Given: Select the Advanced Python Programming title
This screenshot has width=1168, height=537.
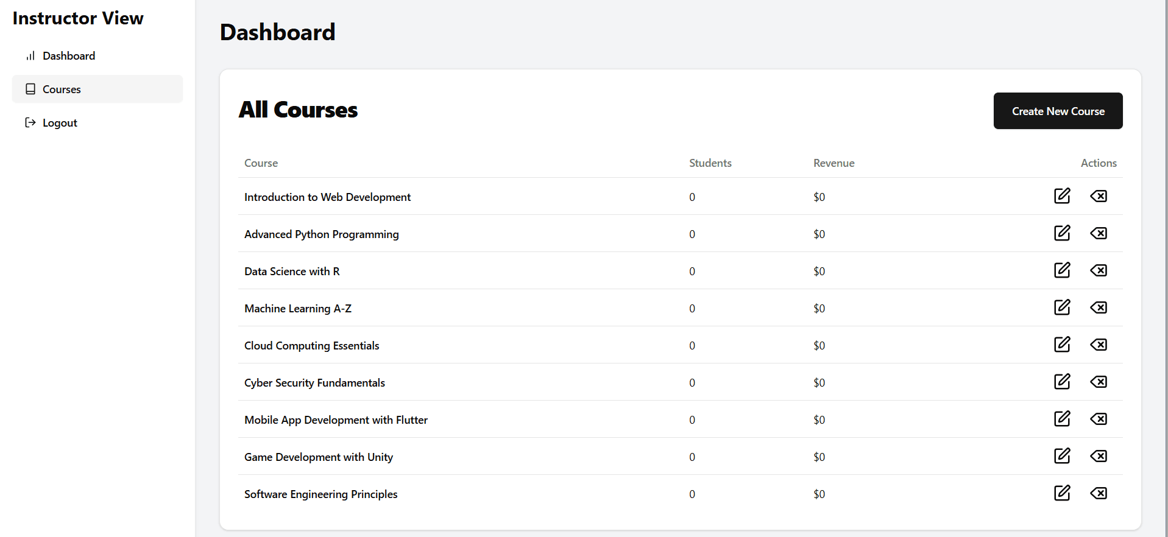Looking at the screenshot, I should coord(322,234).
